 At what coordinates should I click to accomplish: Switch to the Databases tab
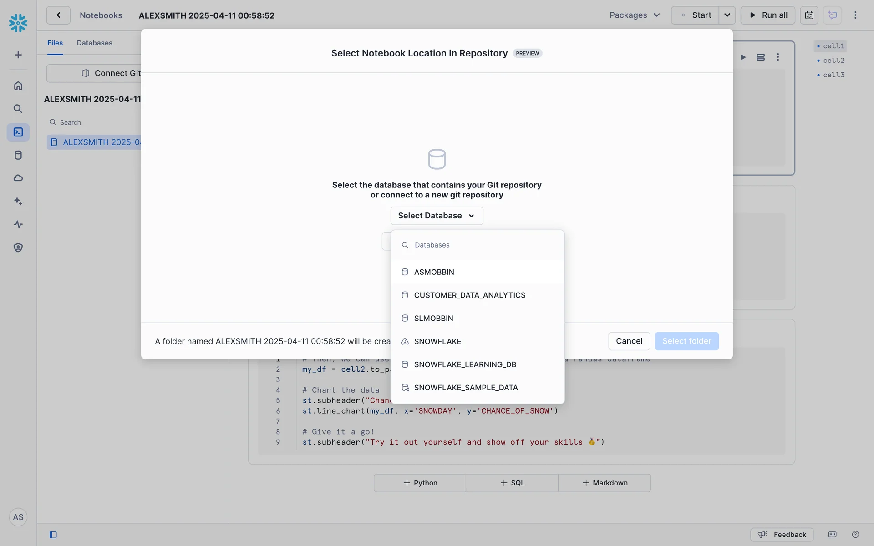point(94,43)
